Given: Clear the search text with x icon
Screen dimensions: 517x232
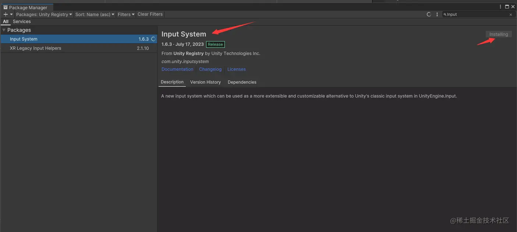Looking at the screenshot, I should 511,15.
